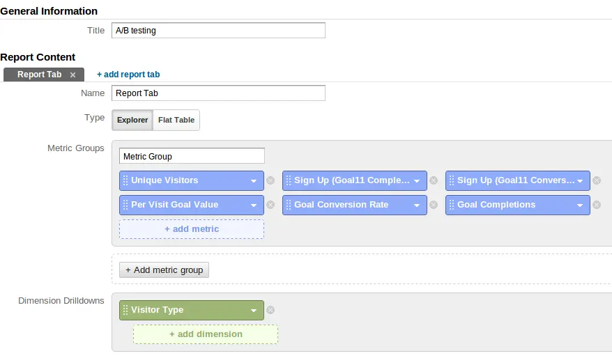This screenshot has width=612, height=358.
Task: Select the Explorer report type
Action: pos(132,120)
